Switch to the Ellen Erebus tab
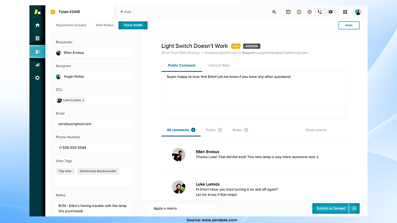The image size is (397, 223). pyautogui.click(x=105, y=25)
